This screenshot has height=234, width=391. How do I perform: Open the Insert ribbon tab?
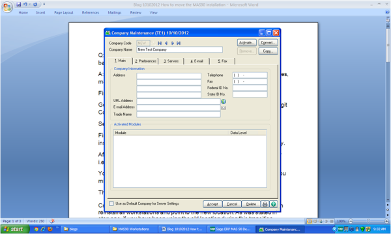pos(40,12)
